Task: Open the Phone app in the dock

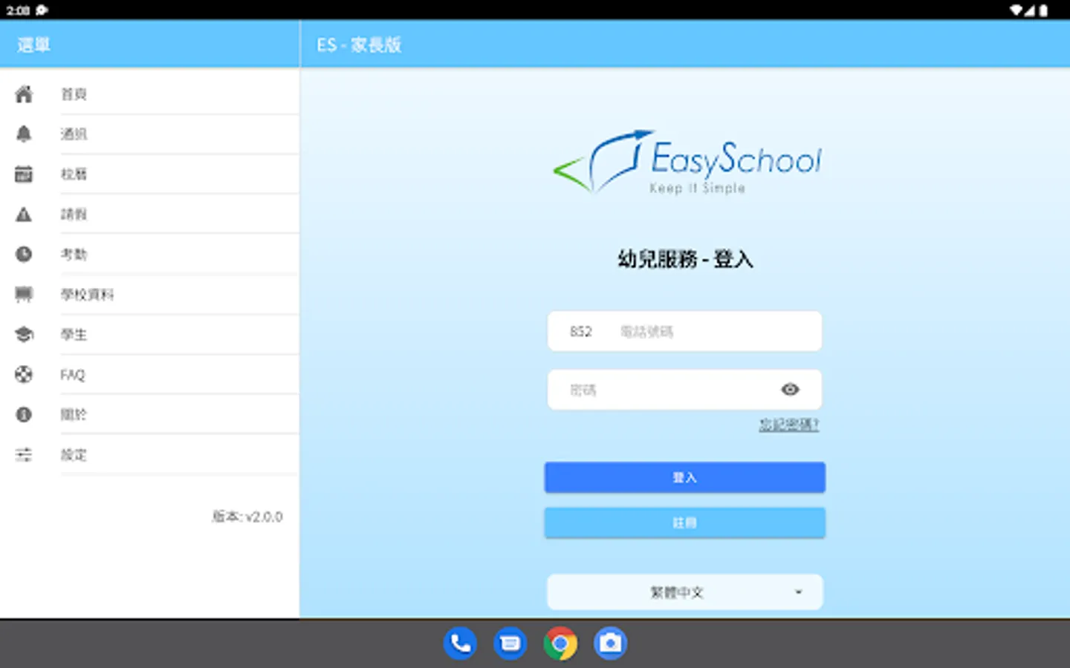Action: pos(460,644)
